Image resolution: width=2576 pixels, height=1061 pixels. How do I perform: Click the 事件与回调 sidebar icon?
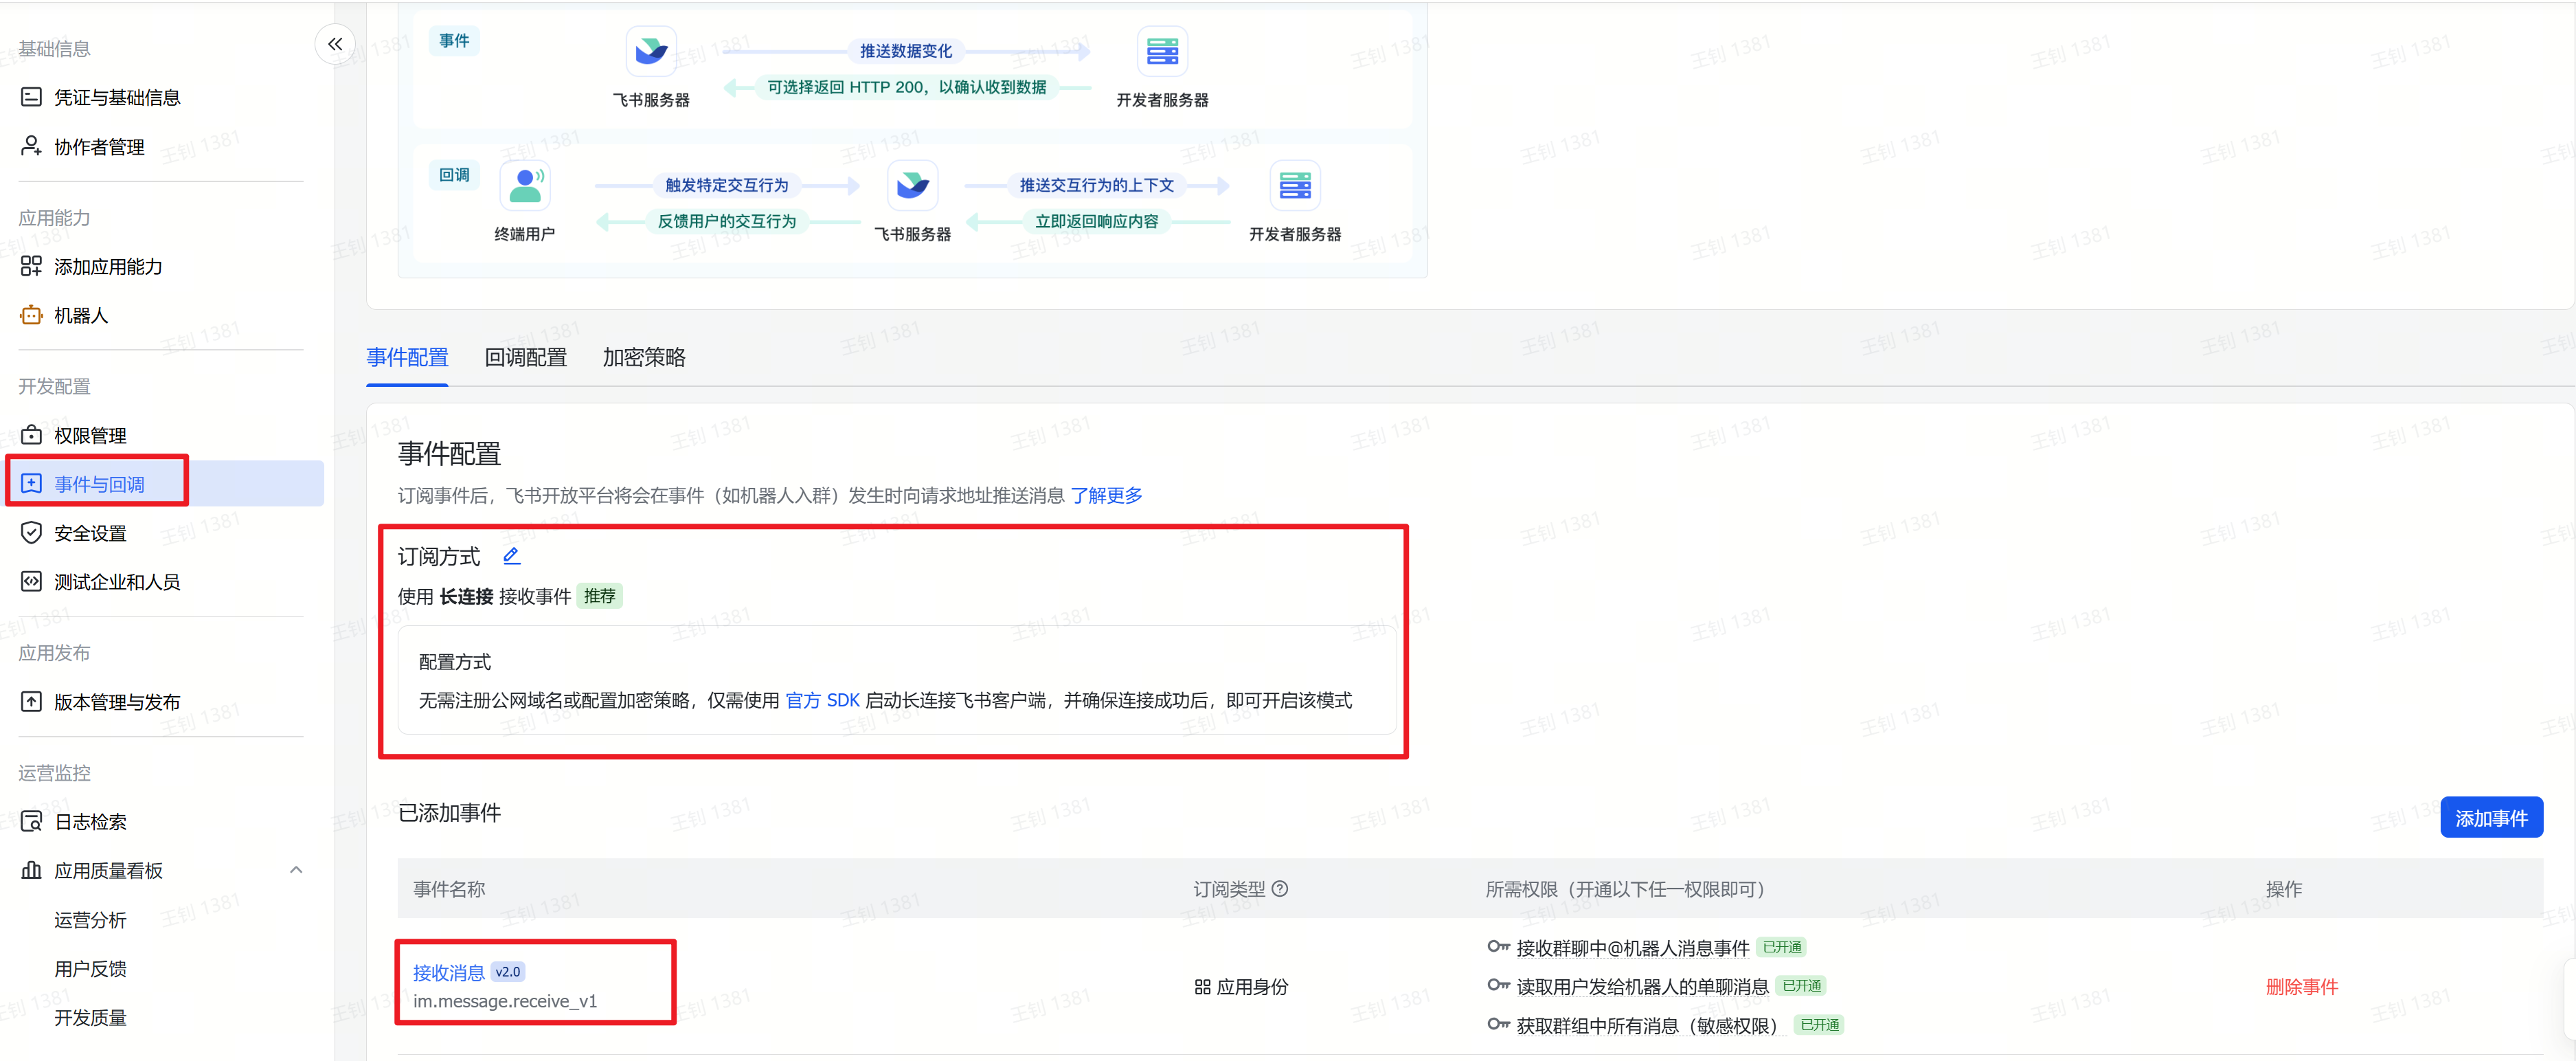coord(31,484)
